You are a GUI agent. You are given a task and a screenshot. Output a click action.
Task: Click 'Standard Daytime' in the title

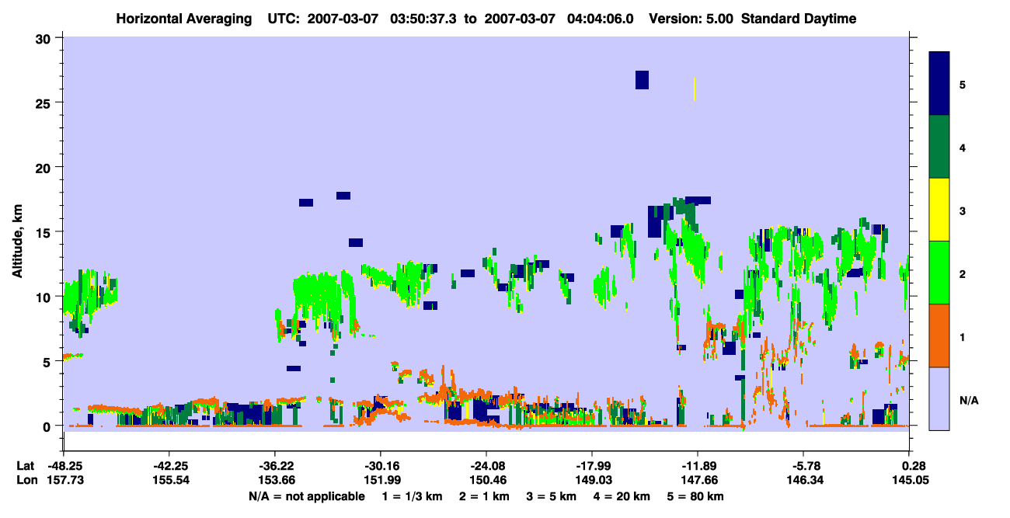coord(799,19)
